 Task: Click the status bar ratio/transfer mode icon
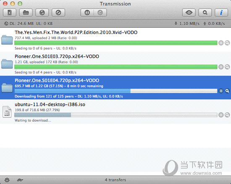point(6,24)
